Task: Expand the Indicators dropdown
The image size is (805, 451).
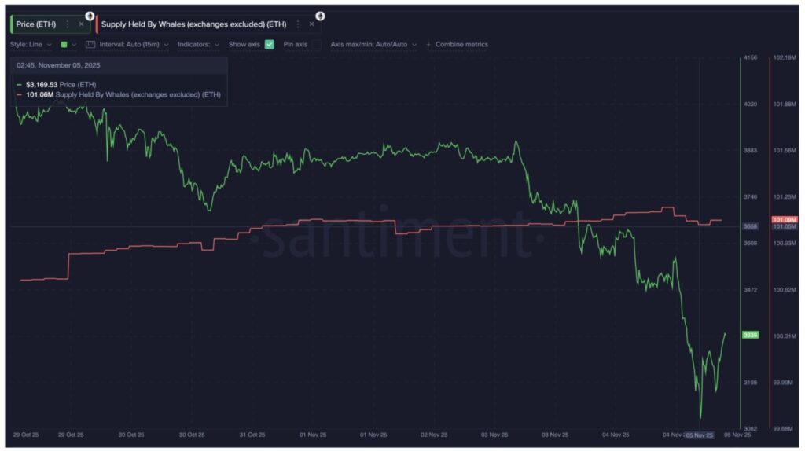Action: pyautogui.click(x=198, y=44)
